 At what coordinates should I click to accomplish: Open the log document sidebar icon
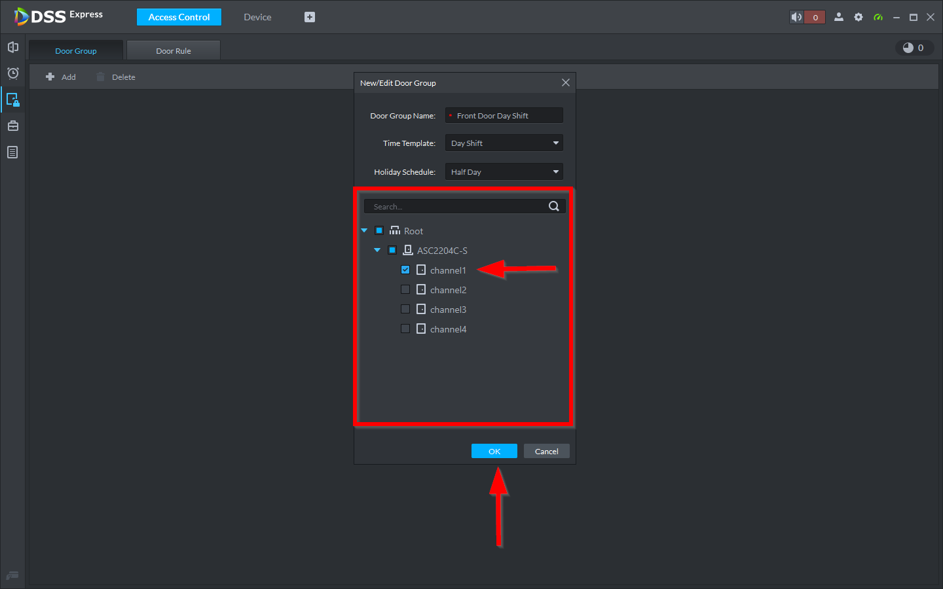[12, 152]
